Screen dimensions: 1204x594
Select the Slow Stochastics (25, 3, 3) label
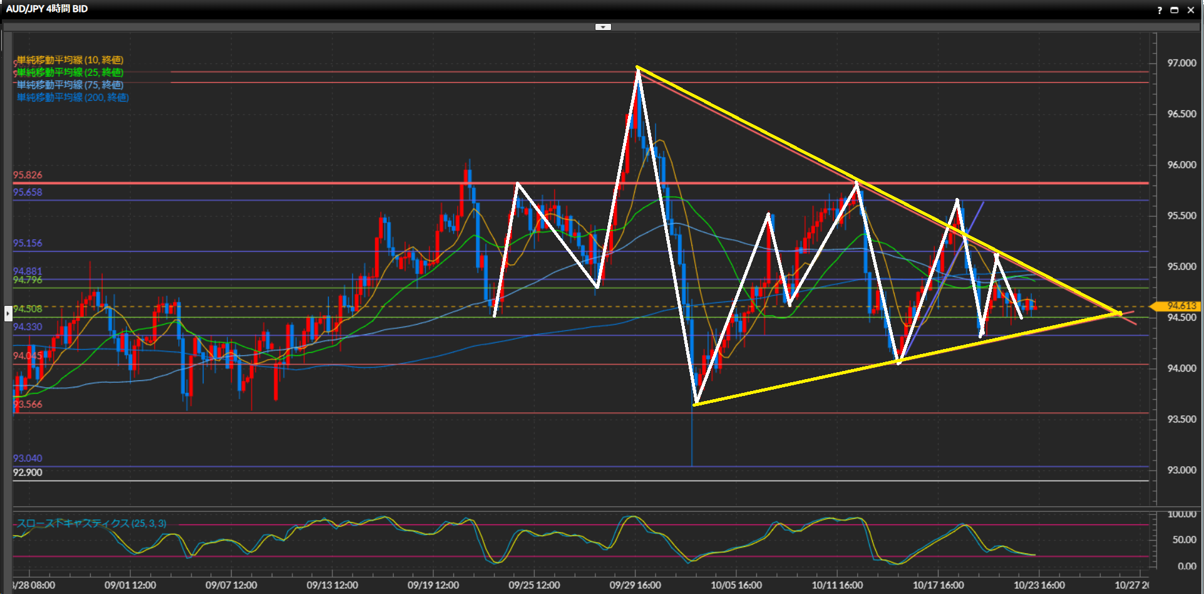pos(91,523)
